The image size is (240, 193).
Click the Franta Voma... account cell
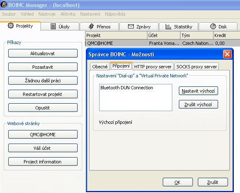(x=164, y=43)
